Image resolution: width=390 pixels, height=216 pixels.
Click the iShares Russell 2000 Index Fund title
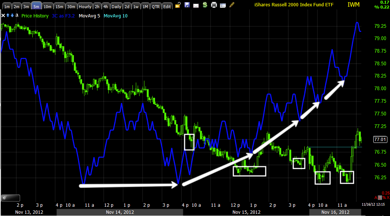click(294, 5)
